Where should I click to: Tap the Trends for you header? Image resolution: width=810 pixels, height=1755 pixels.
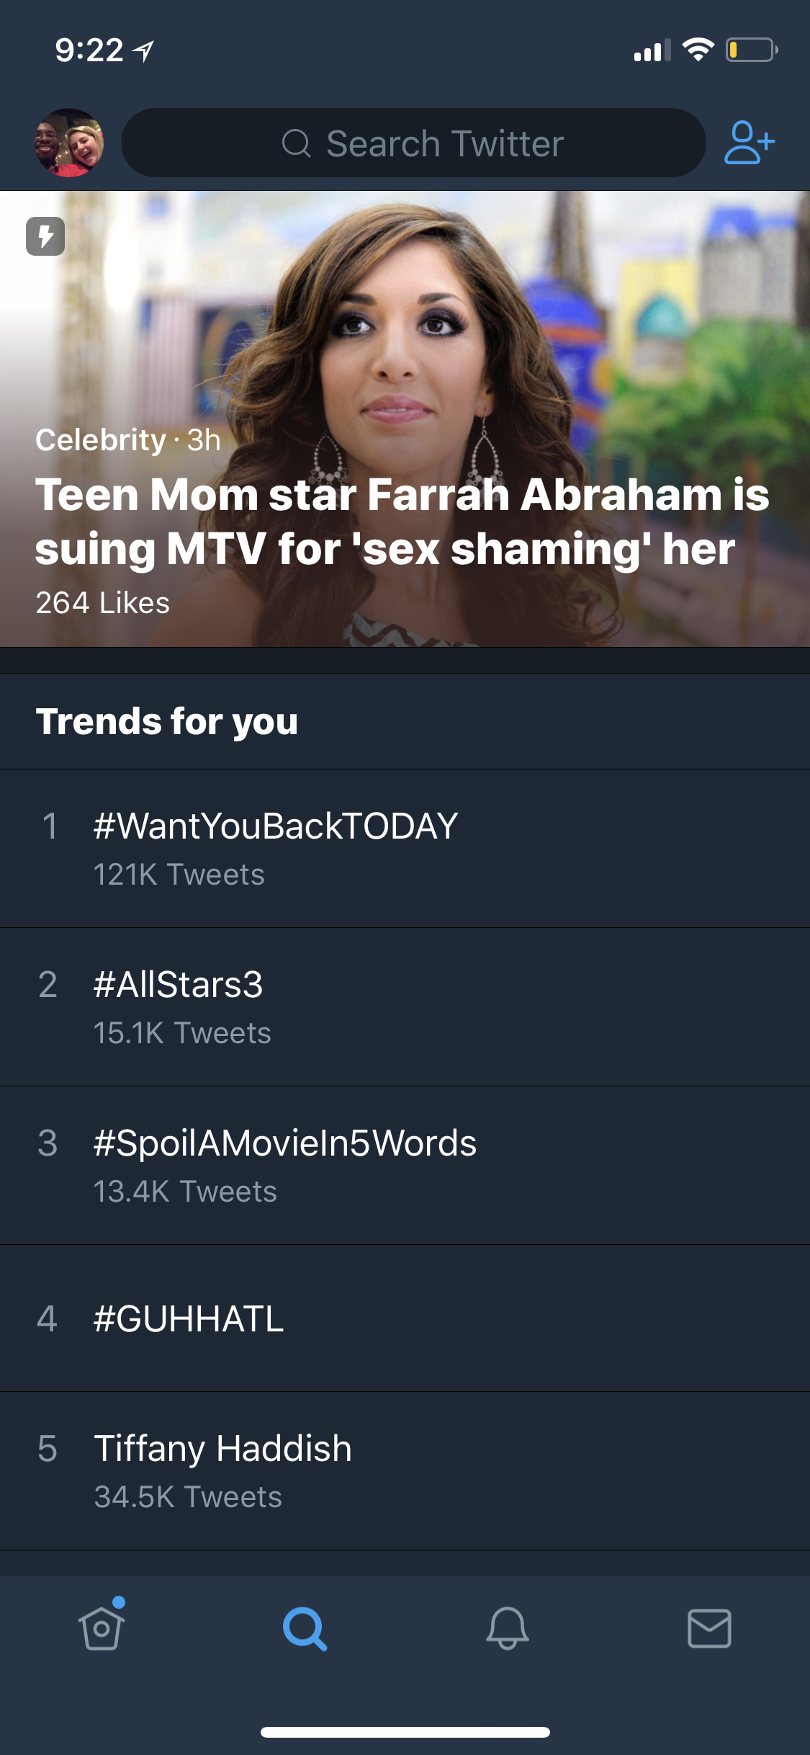(x=167, y=721)
